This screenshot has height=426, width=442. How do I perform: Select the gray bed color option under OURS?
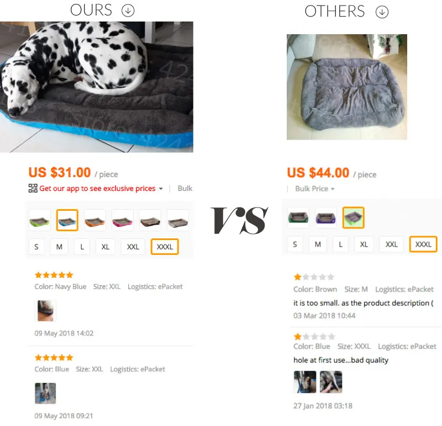177,220
